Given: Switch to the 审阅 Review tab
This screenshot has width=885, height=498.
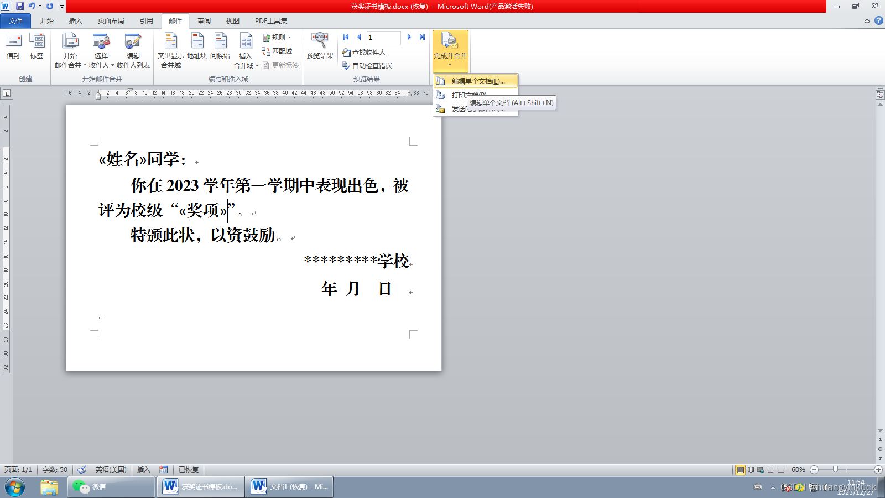Looking at the screenshot, I should pyautogui.click(x=204, y=21).
